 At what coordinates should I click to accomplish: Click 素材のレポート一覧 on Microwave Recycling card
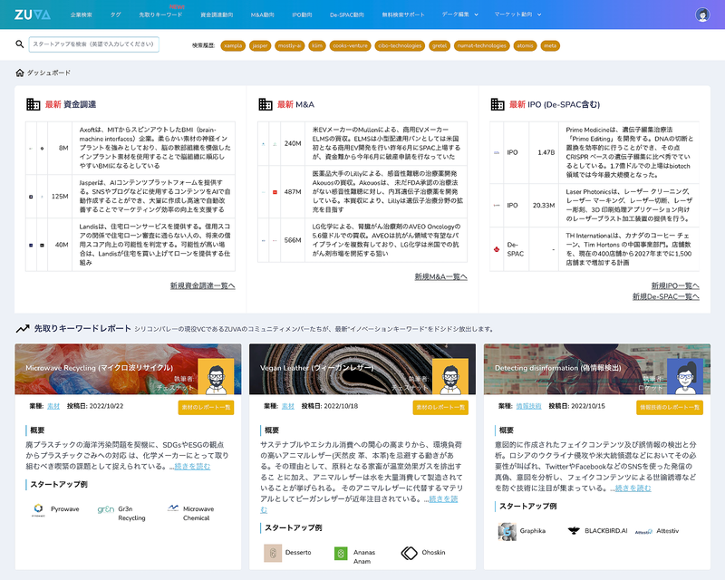pos(206,408)
